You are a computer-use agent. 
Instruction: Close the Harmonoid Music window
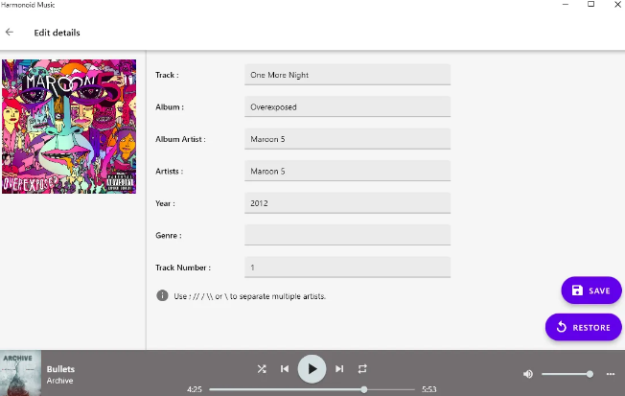tap(617, 5)
